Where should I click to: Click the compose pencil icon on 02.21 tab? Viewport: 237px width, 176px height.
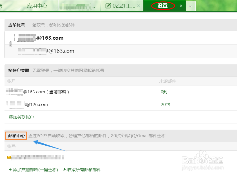[108, 6]
